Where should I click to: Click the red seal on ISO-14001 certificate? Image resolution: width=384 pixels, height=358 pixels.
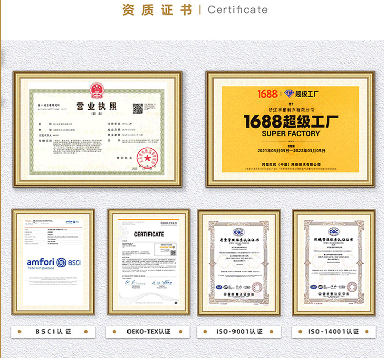pyautogui.click(x=352, y=287)
